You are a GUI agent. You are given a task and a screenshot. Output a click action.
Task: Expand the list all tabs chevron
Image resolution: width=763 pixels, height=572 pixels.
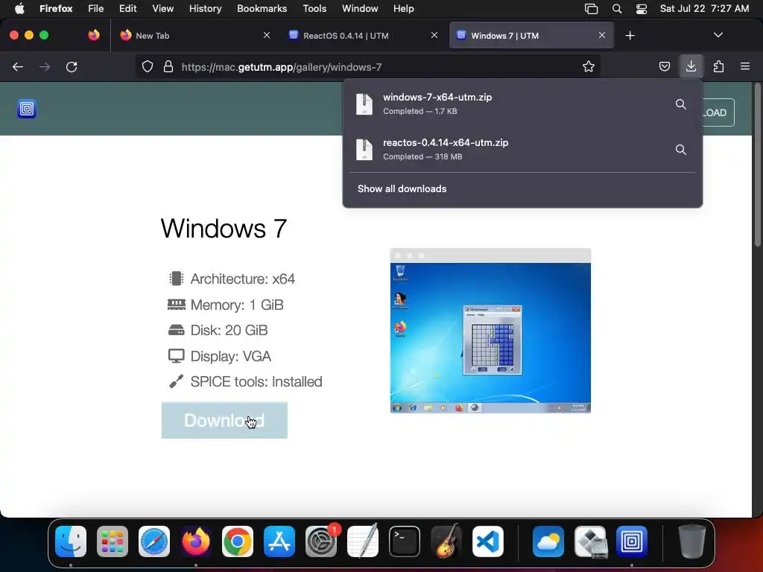coord(718,35)
